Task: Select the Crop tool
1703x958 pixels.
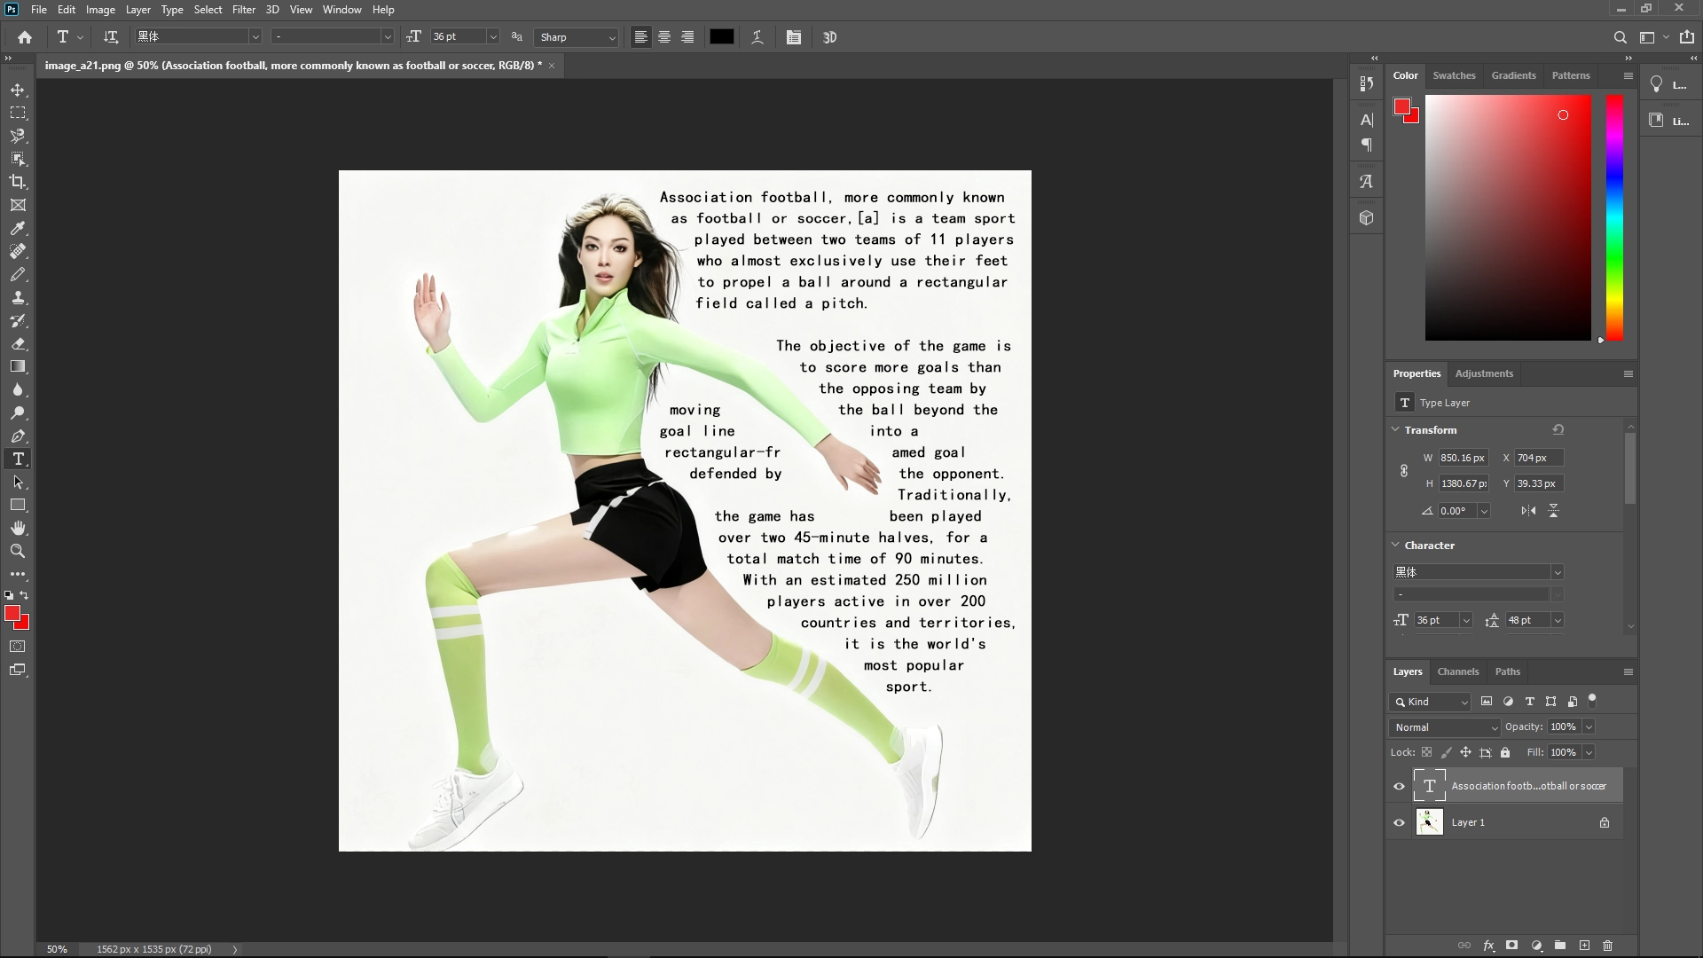Action: click(x=18, y=182)
